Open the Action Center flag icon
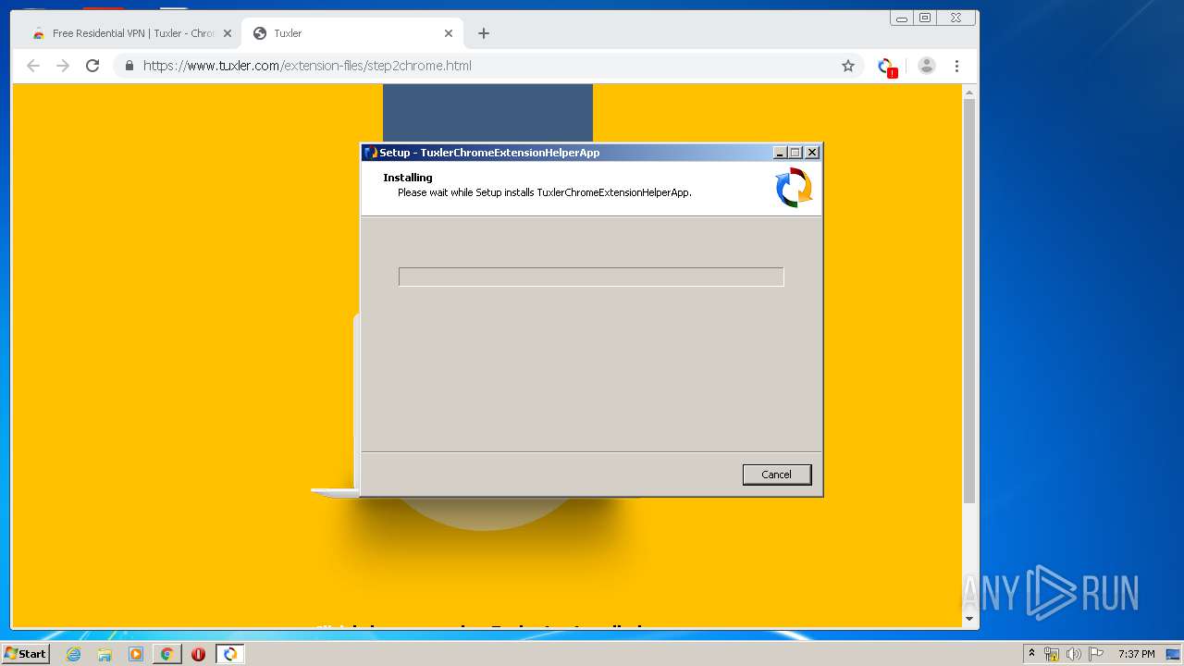Viewport: 1184px width, 666px height. pyautogui.click(x=1096, y=654)
